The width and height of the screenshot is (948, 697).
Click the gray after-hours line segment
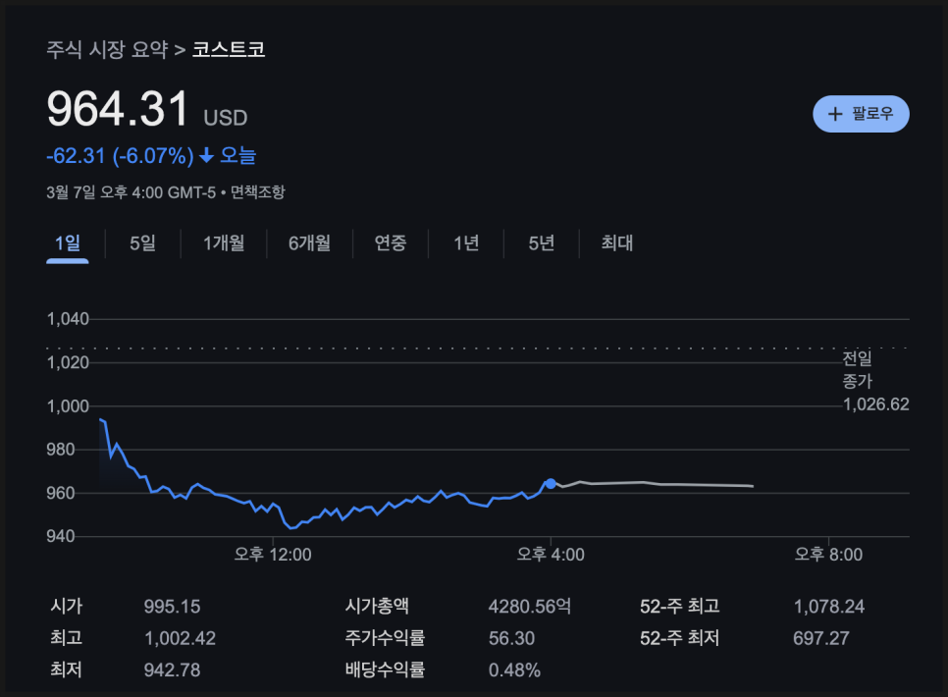[653, 483]
